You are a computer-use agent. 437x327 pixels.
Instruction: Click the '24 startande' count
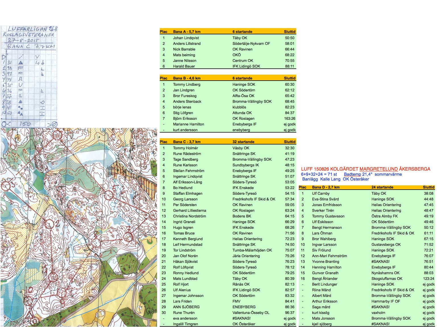[x=382, y=187]
